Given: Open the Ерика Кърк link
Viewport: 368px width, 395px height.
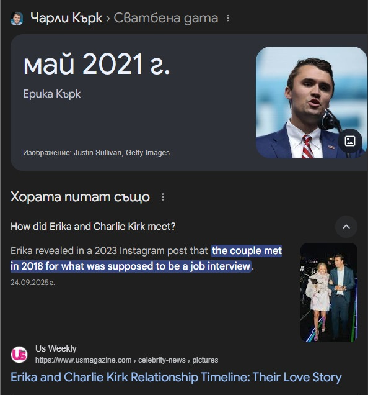Looking at the screenshot, I should pos(52,94).
